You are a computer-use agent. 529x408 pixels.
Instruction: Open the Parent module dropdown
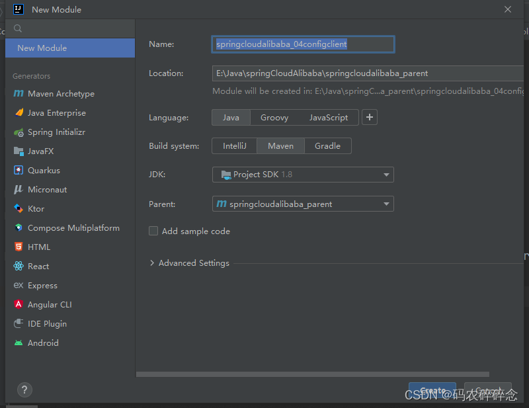click(x=303, y=204)
